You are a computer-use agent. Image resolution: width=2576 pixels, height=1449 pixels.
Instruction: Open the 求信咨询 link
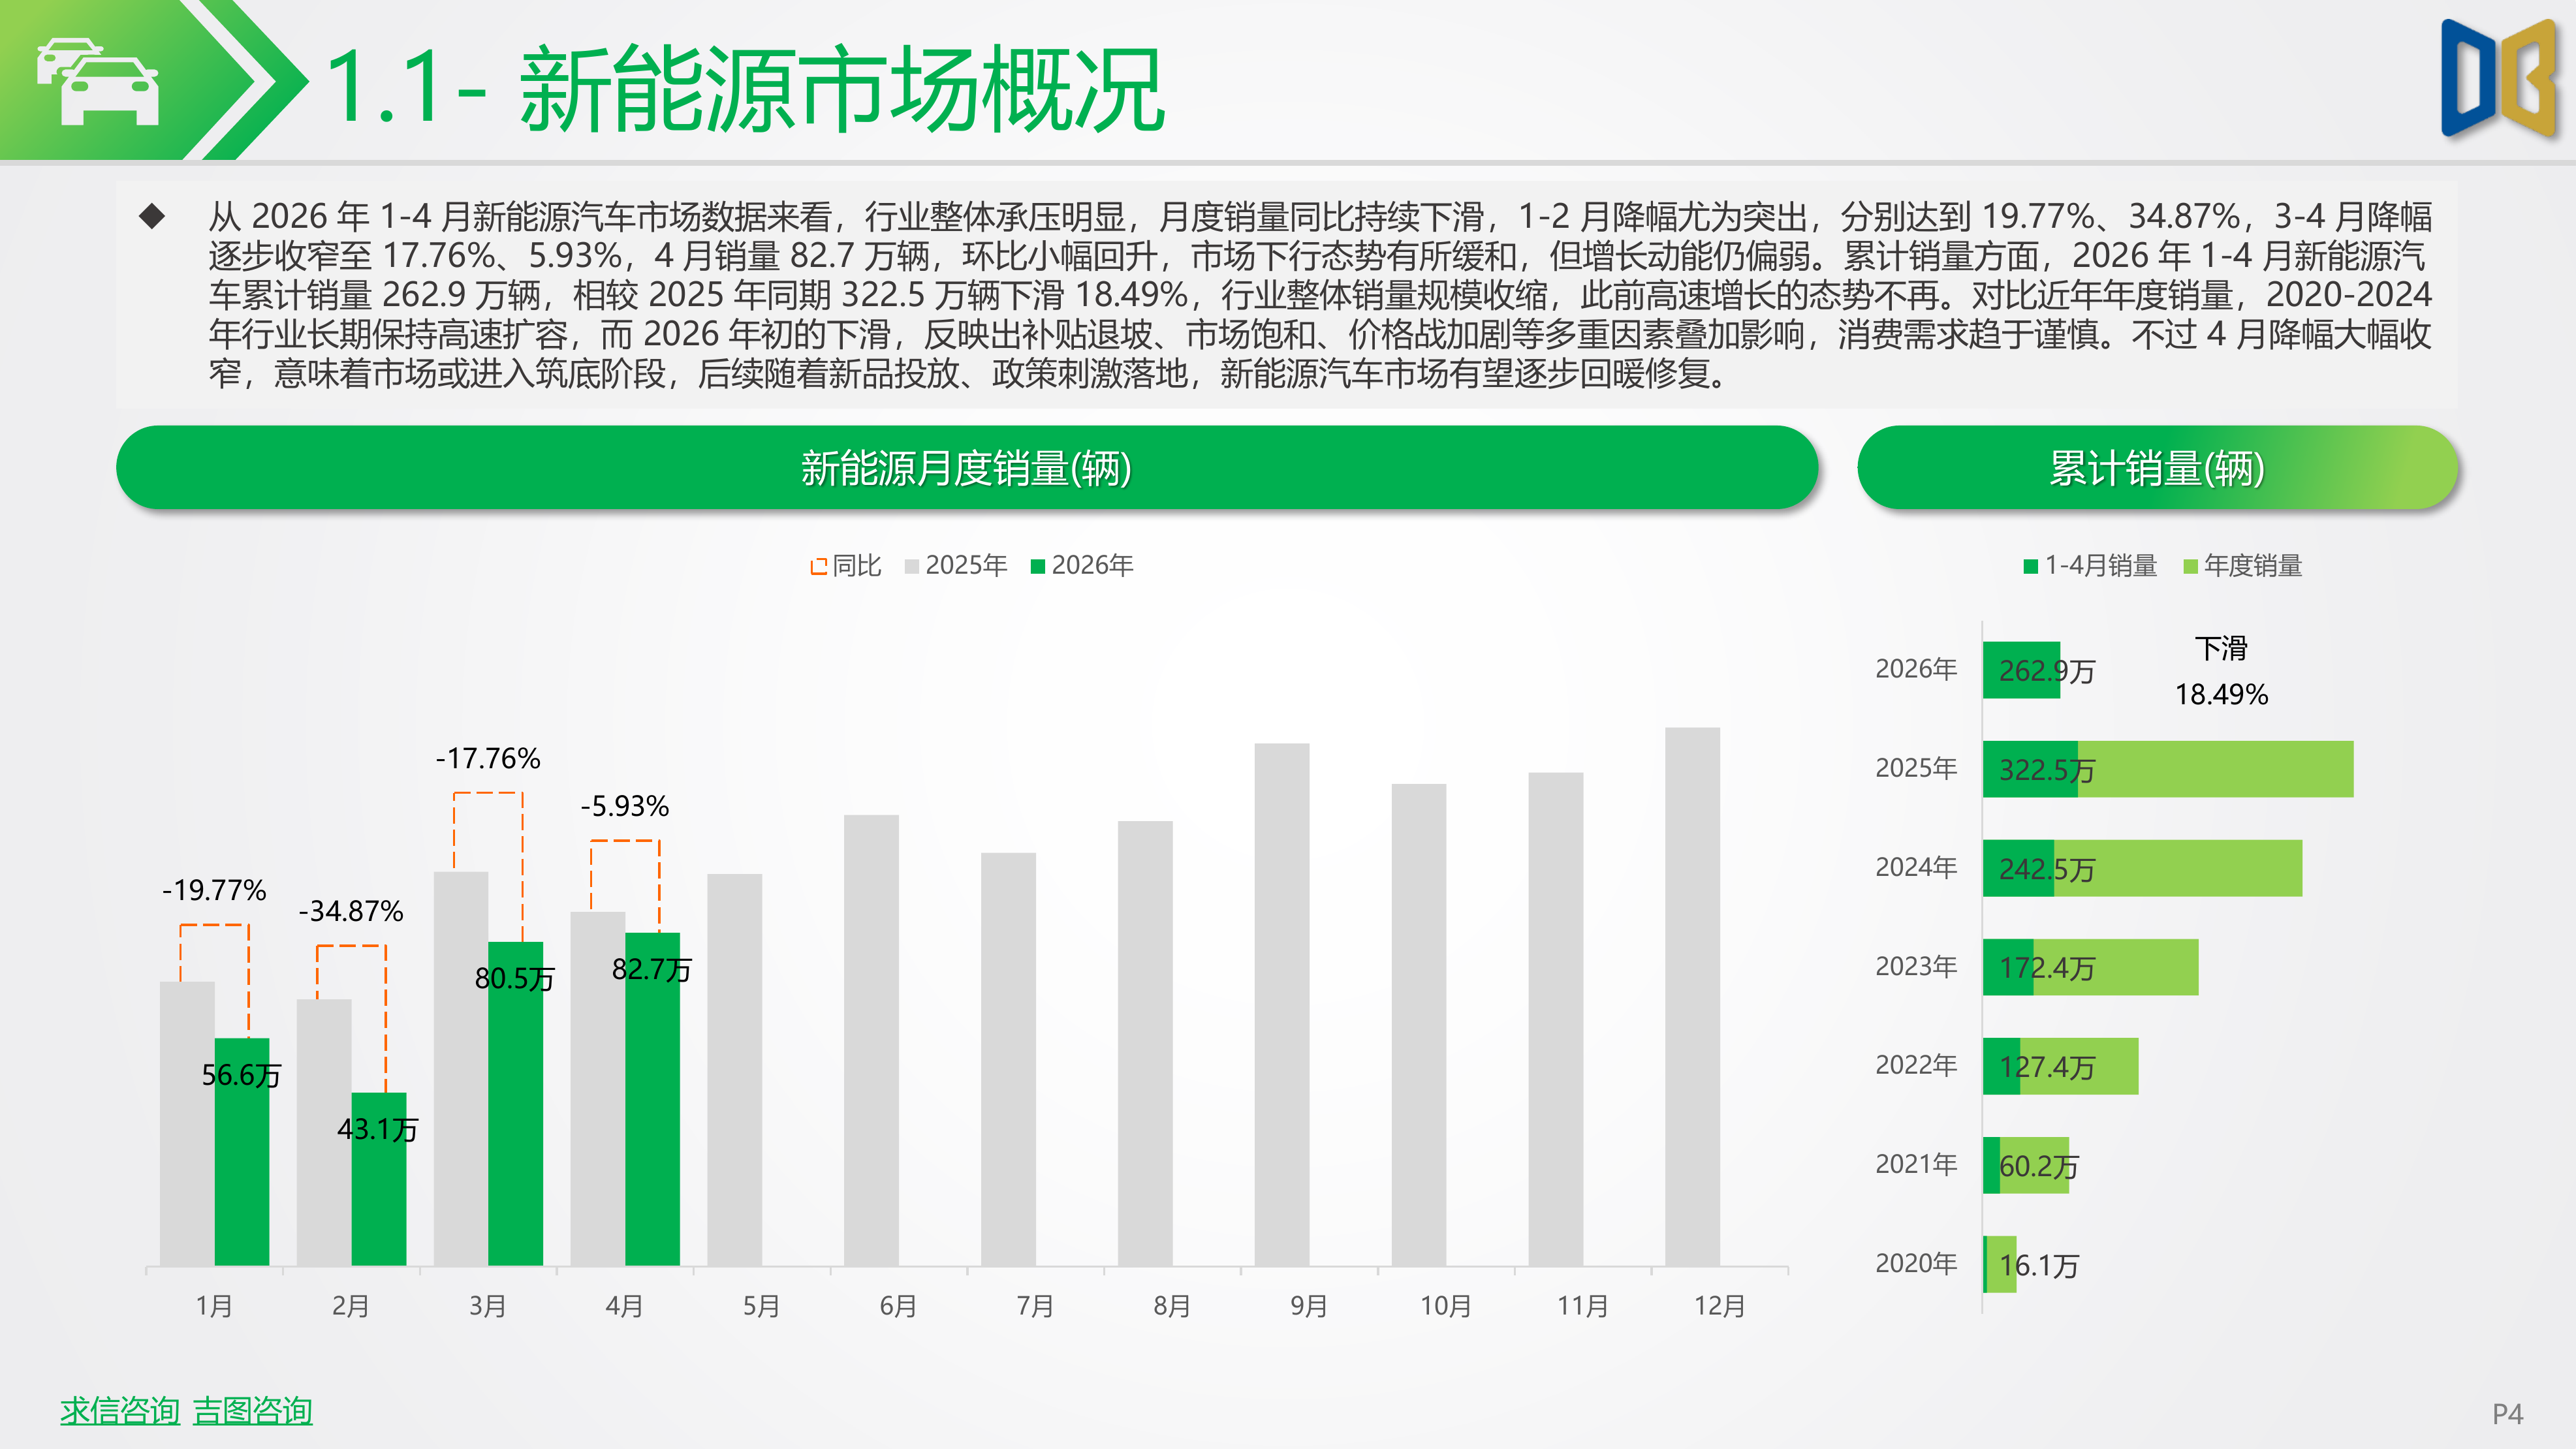pos(120,1410)
